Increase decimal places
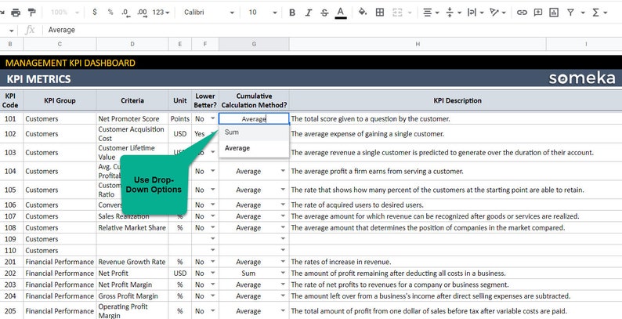Image resolution: width=622 pixels, height=319 pixels. click(142, 13)
